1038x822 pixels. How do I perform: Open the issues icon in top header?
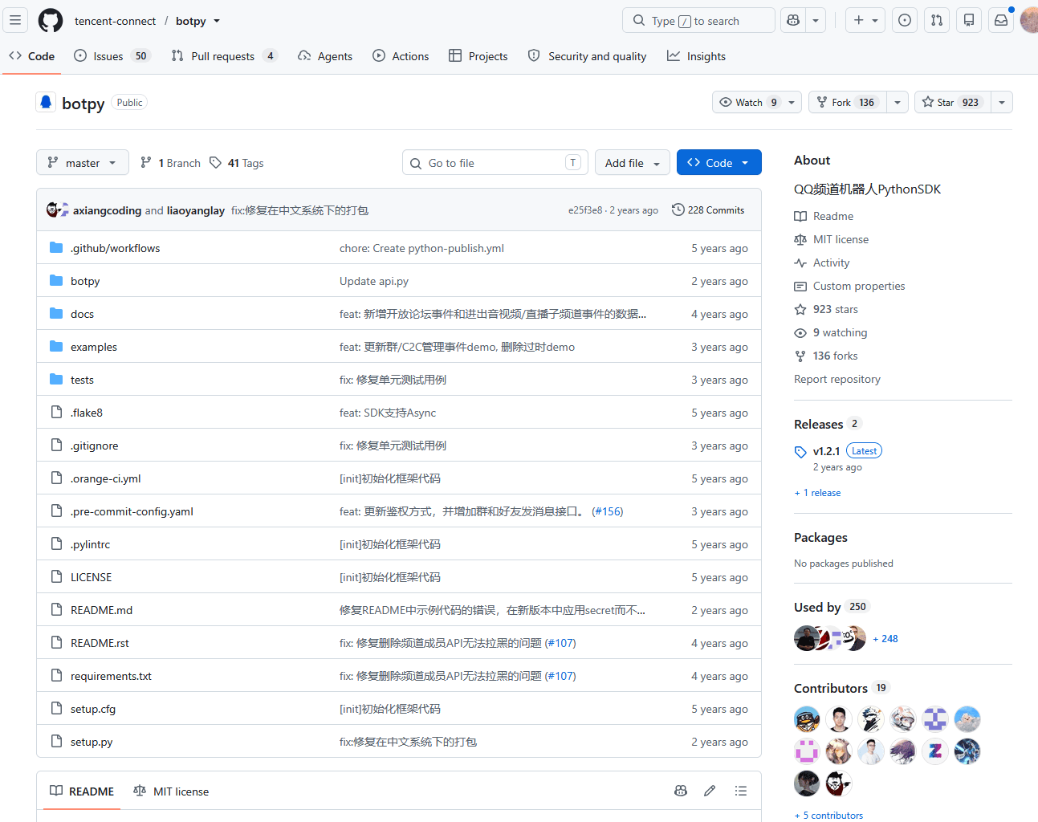click(905, 20)
